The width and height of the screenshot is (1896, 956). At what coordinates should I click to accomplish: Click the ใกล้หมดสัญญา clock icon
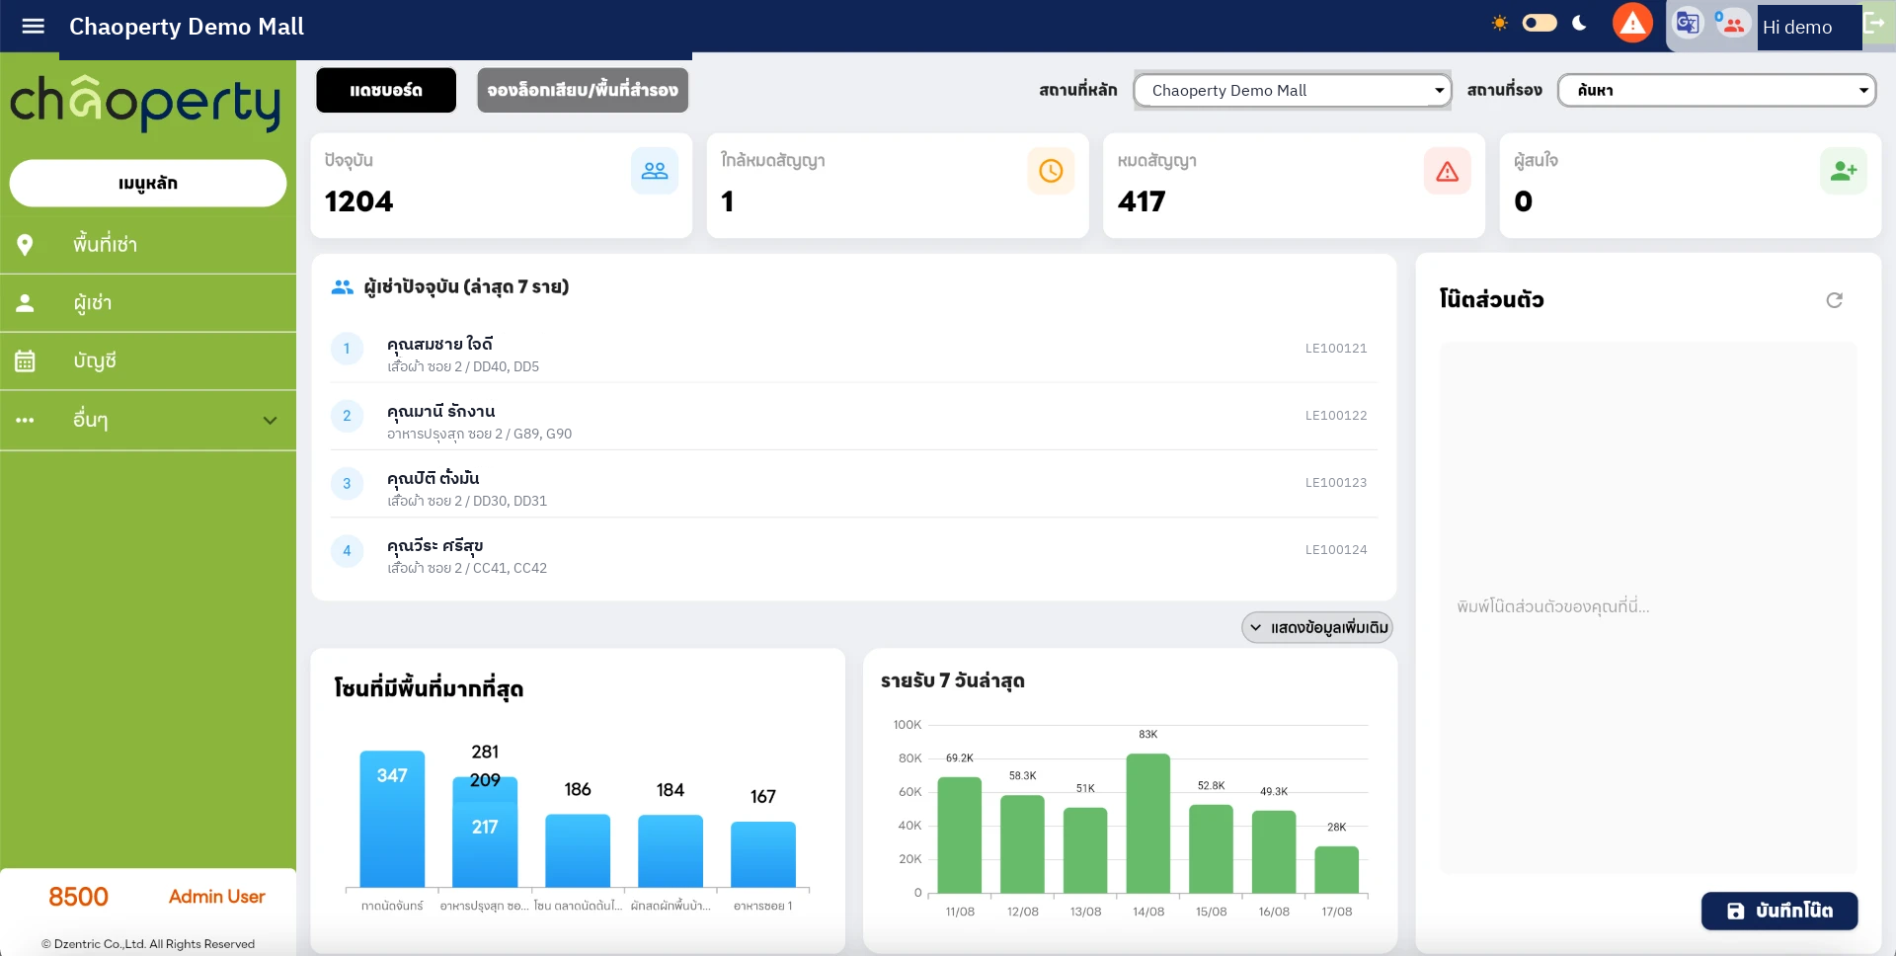[1051, 171]
